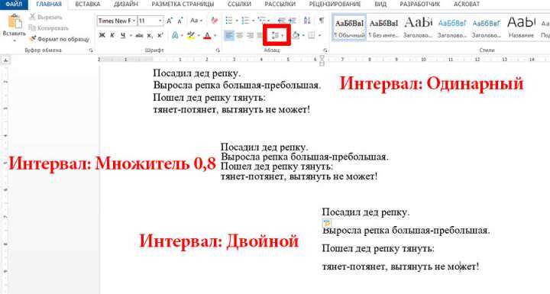
Task: Click the Вставить paste icon
Action: click(15, 21)
